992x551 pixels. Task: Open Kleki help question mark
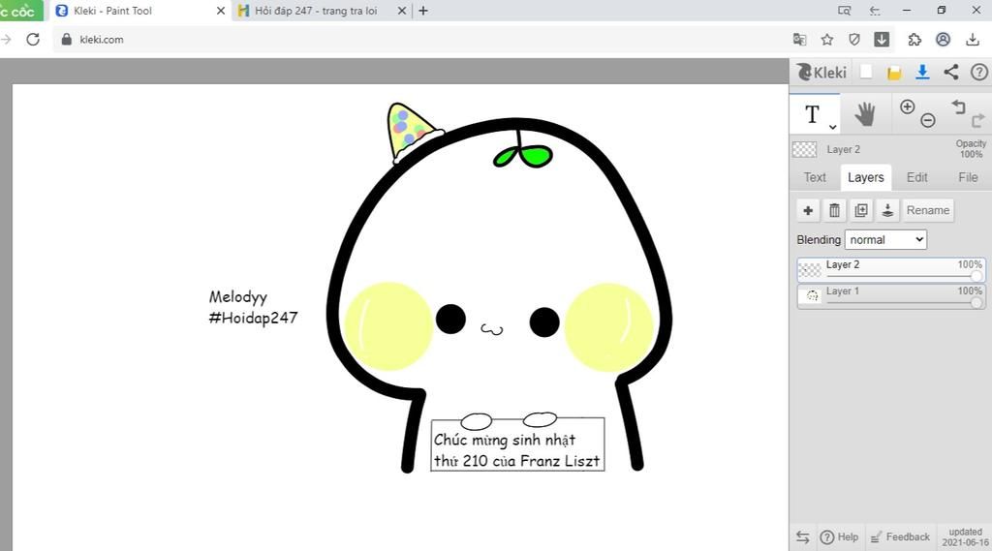(978, 72)
